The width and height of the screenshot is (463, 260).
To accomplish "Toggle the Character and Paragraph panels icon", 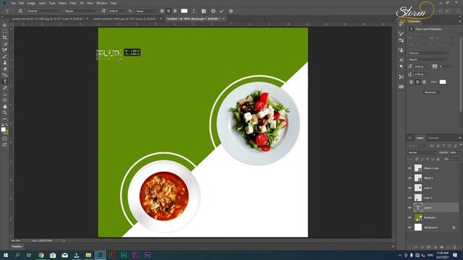I will (x=204, y=12).
